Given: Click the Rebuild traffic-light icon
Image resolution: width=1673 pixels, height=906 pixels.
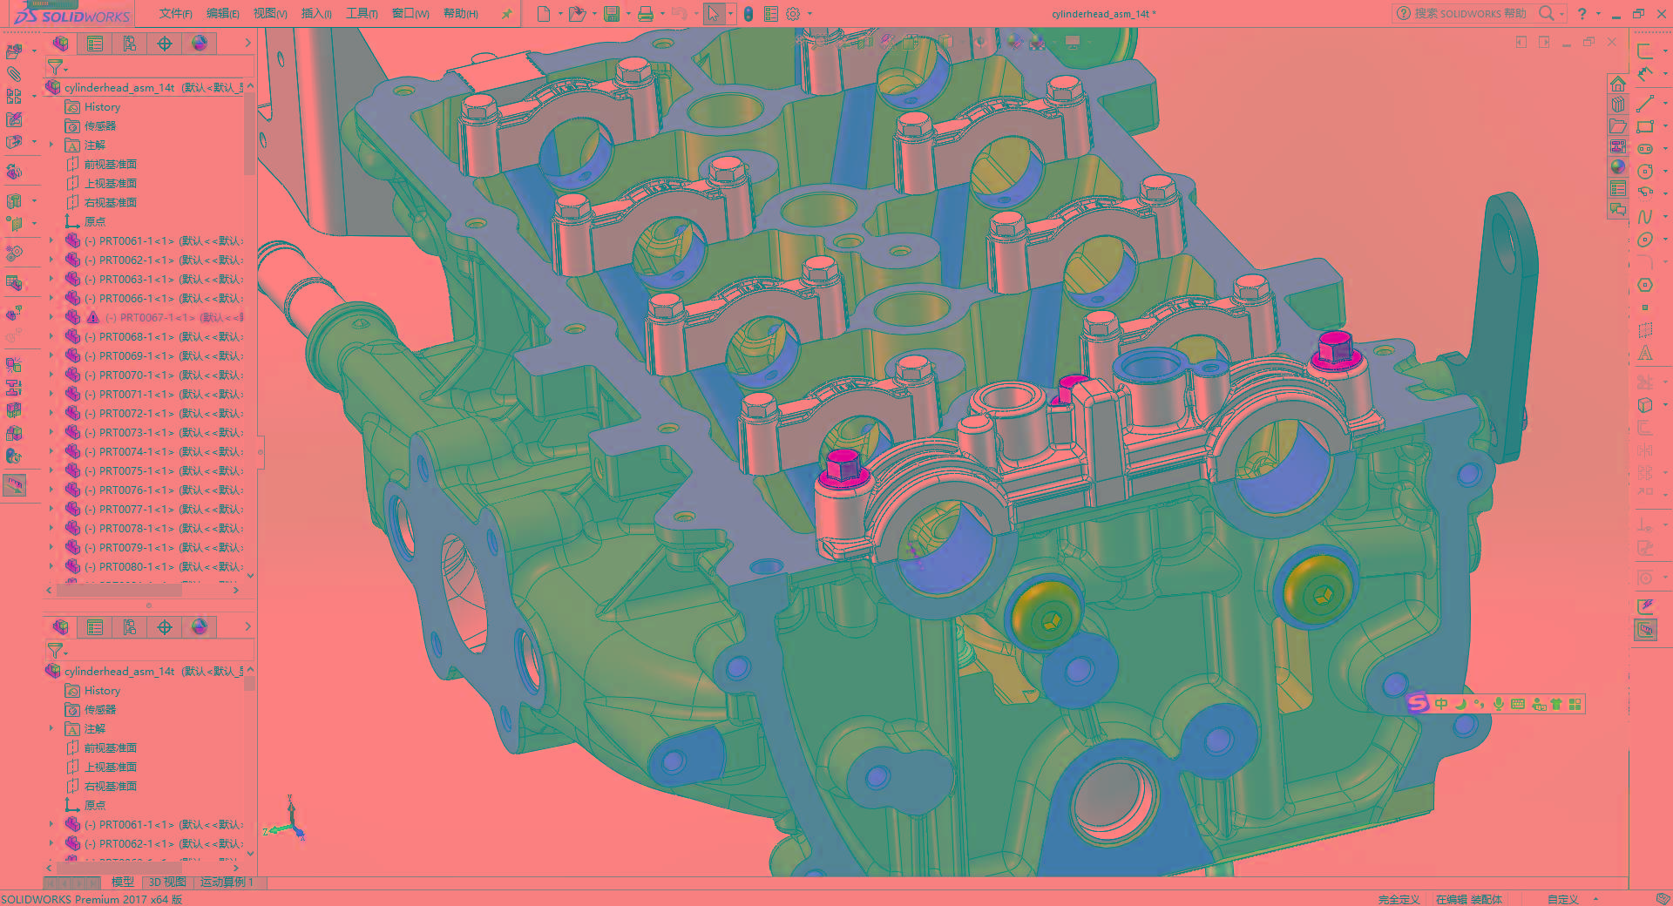Looking at the screenshot, I should click(748, 14).
